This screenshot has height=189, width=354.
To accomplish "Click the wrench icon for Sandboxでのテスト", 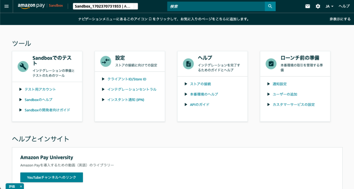I will [x=23, y=66].
